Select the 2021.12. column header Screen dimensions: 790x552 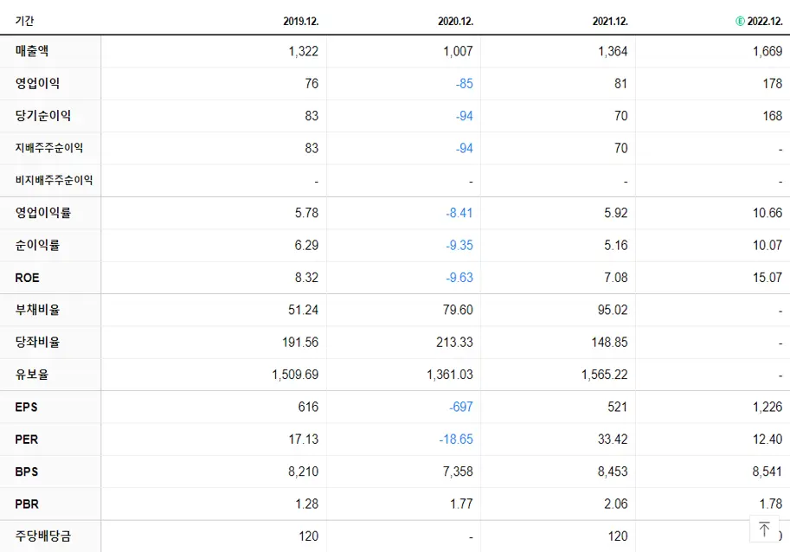click(x=610, y=21)
